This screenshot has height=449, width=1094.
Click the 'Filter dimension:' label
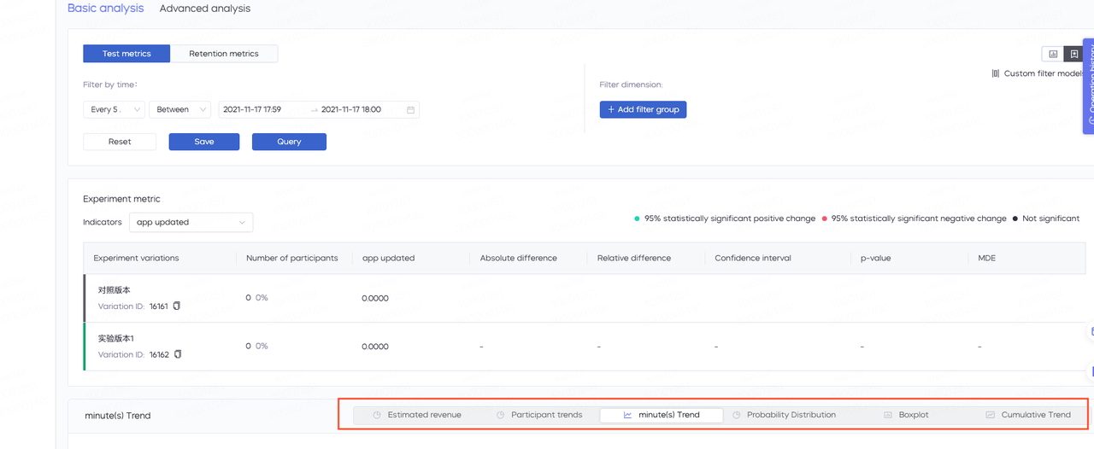click(x=631, y=85)
